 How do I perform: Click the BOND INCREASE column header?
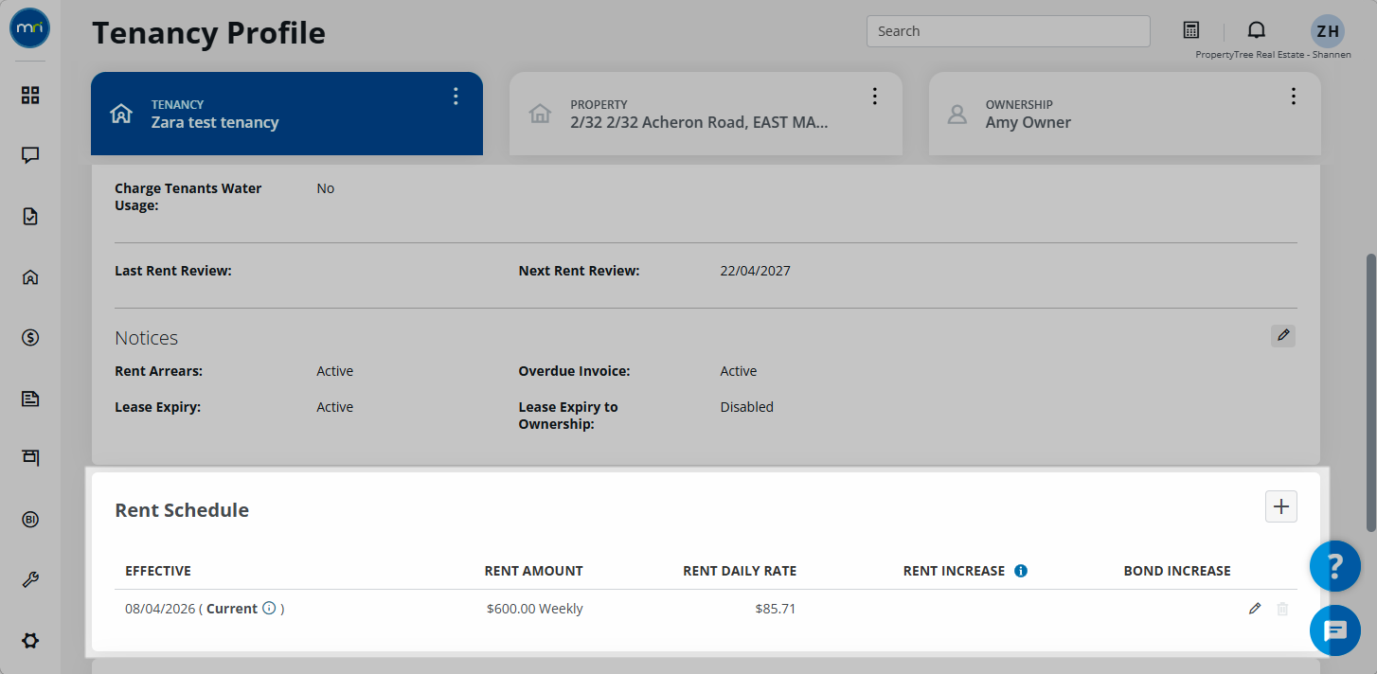(x=1177, y=571)
